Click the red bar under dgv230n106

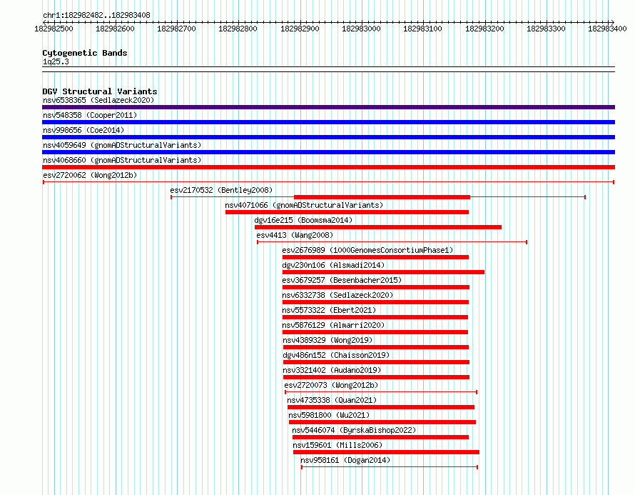(384, 272)
